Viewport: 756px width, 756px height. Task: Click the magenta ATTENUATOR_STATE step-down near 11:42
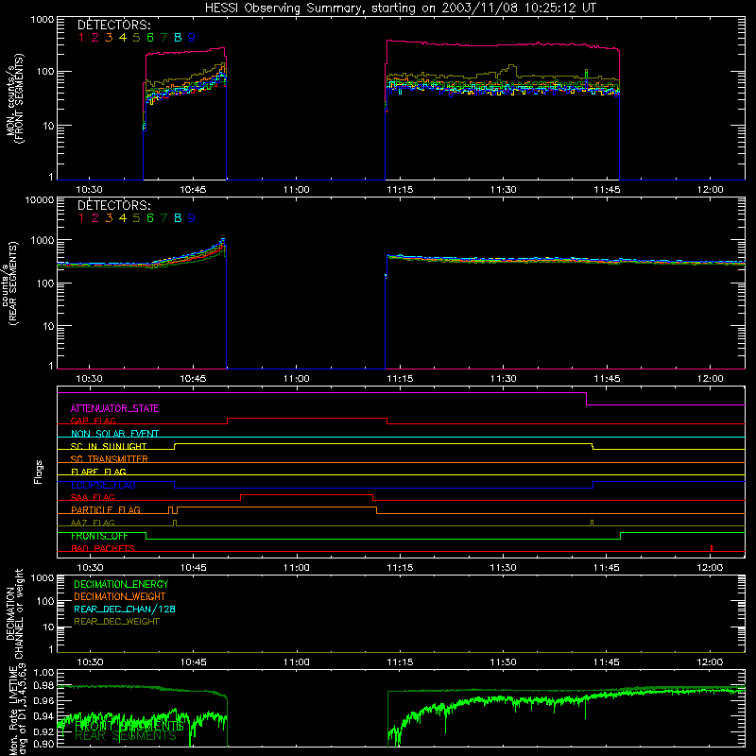[586, 399]
